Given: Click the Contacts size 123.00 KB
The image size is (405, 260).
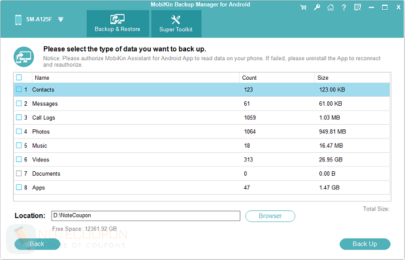Looking at the screenshot, I should point(332,89).
